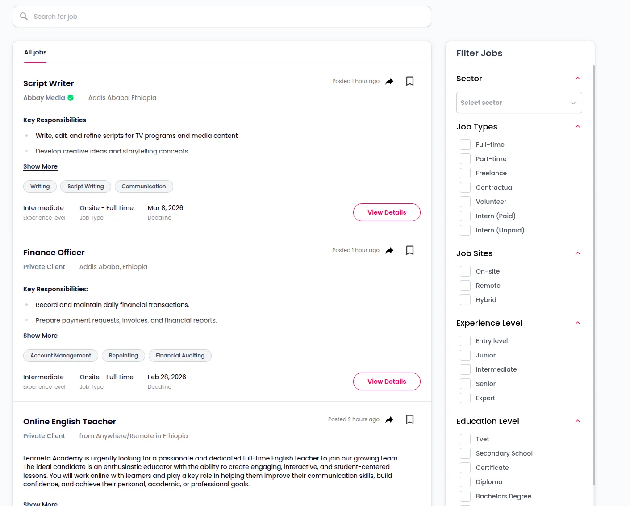Check the Remote job site filter
The height and width of the screenshot is (506, 630).
click(x=465, y=286)
